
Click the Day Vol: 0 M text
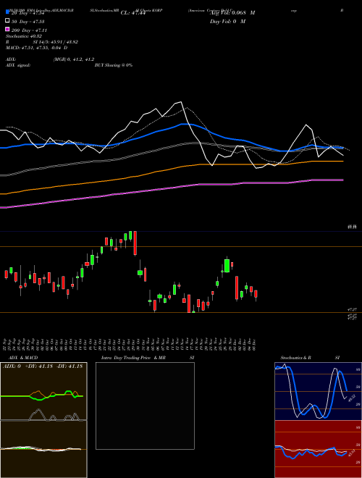227,21
